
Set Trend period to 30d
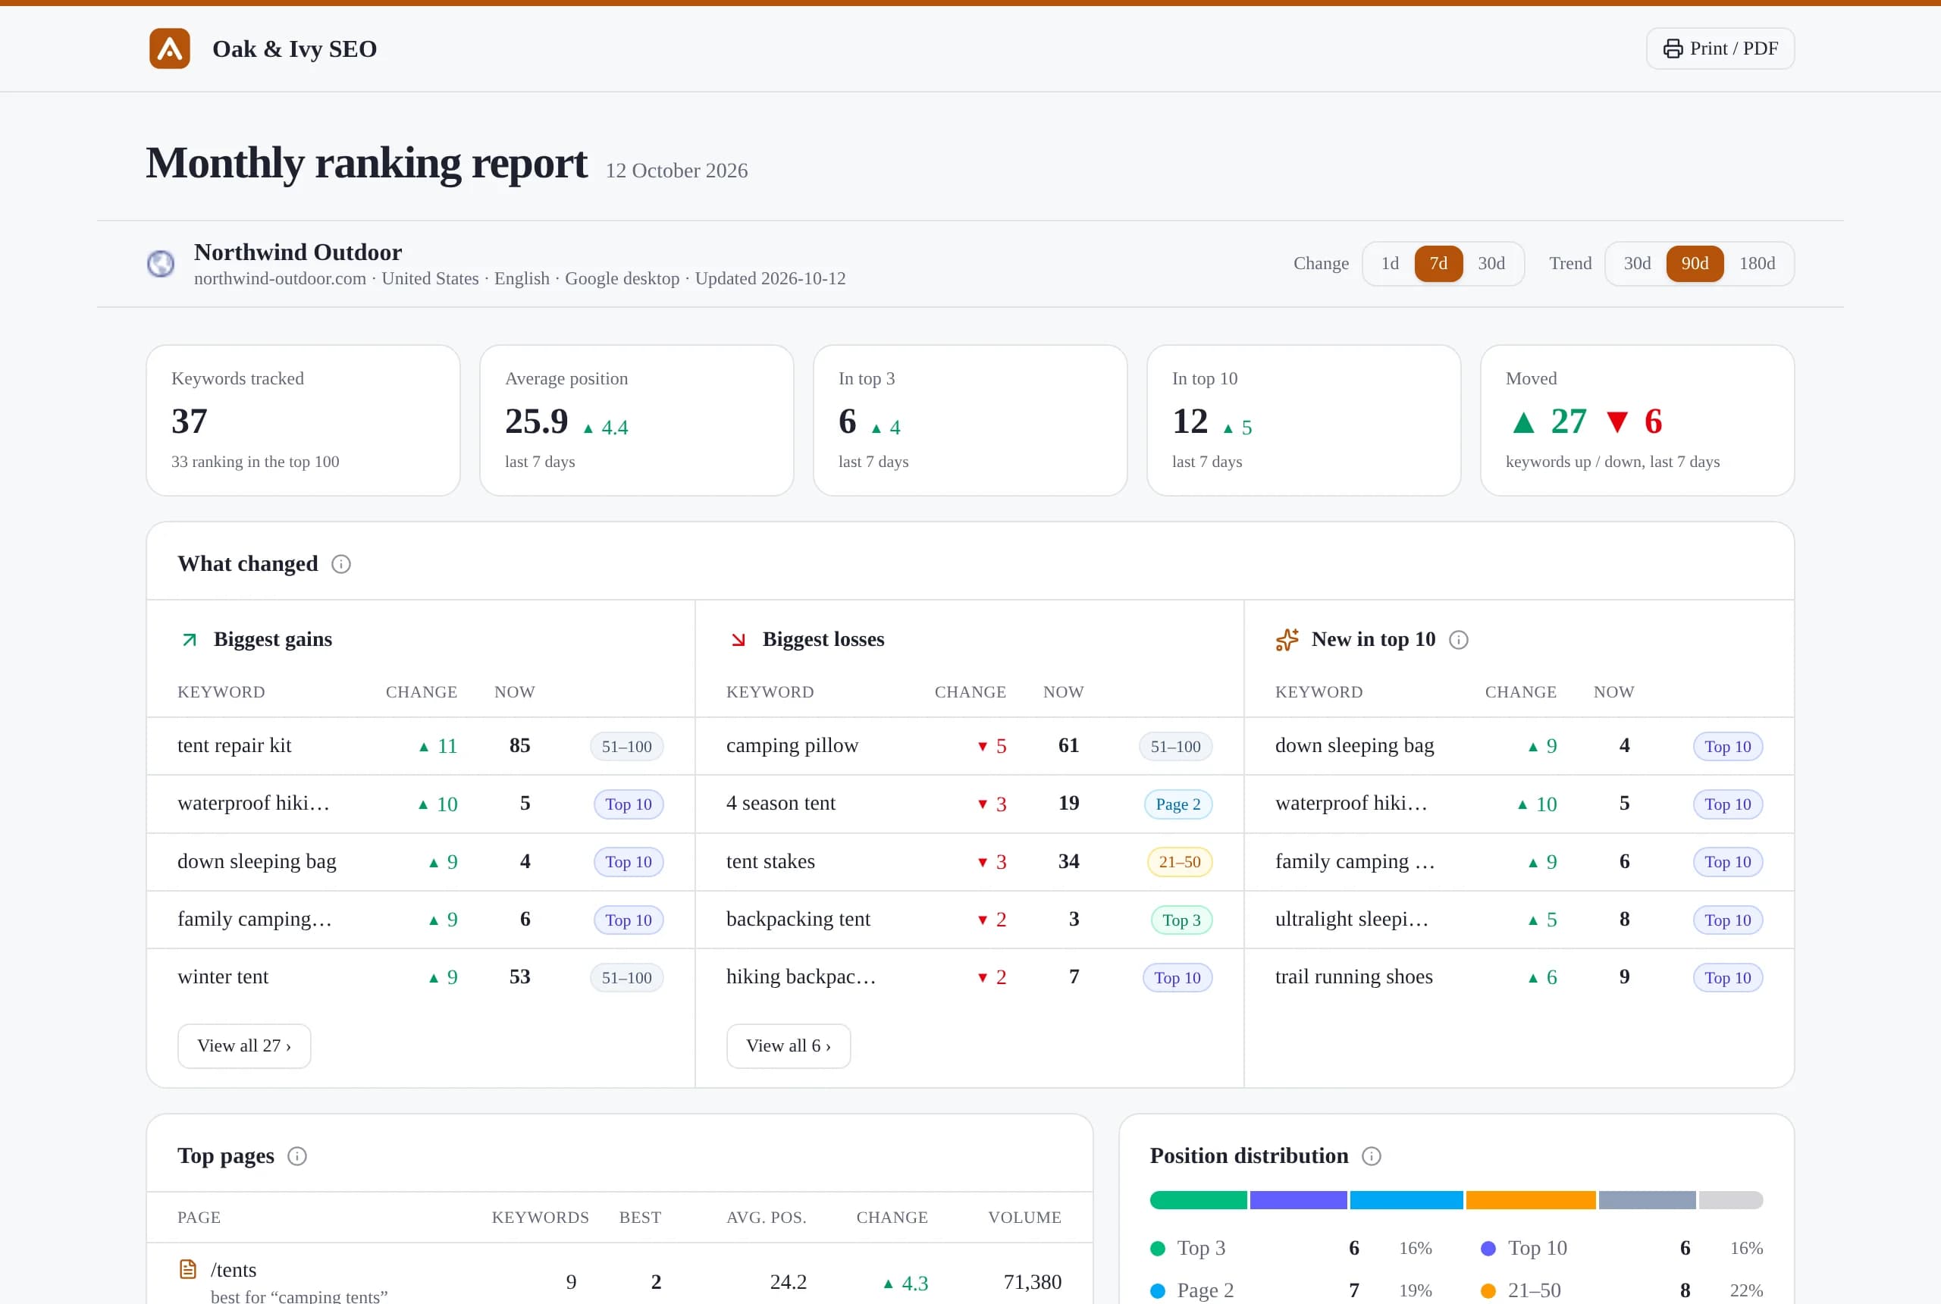1637,264
